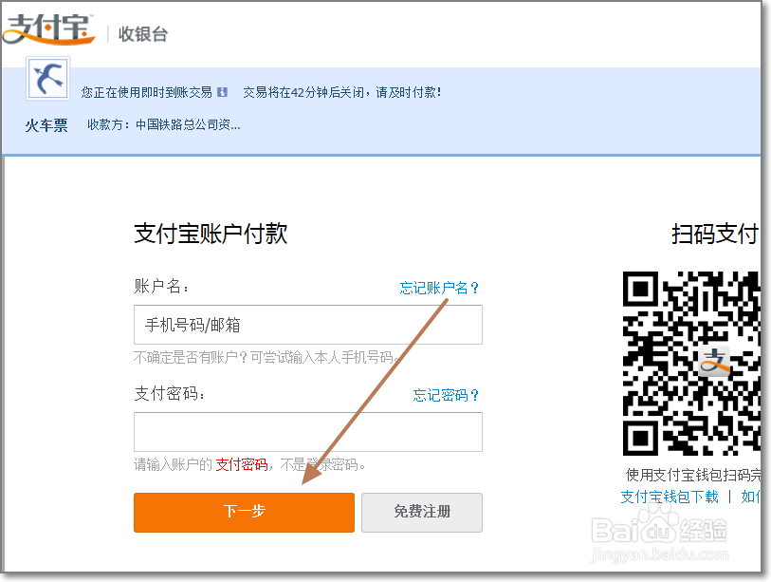Open the 支付宝钱包下载 download link

coord(667,498)
